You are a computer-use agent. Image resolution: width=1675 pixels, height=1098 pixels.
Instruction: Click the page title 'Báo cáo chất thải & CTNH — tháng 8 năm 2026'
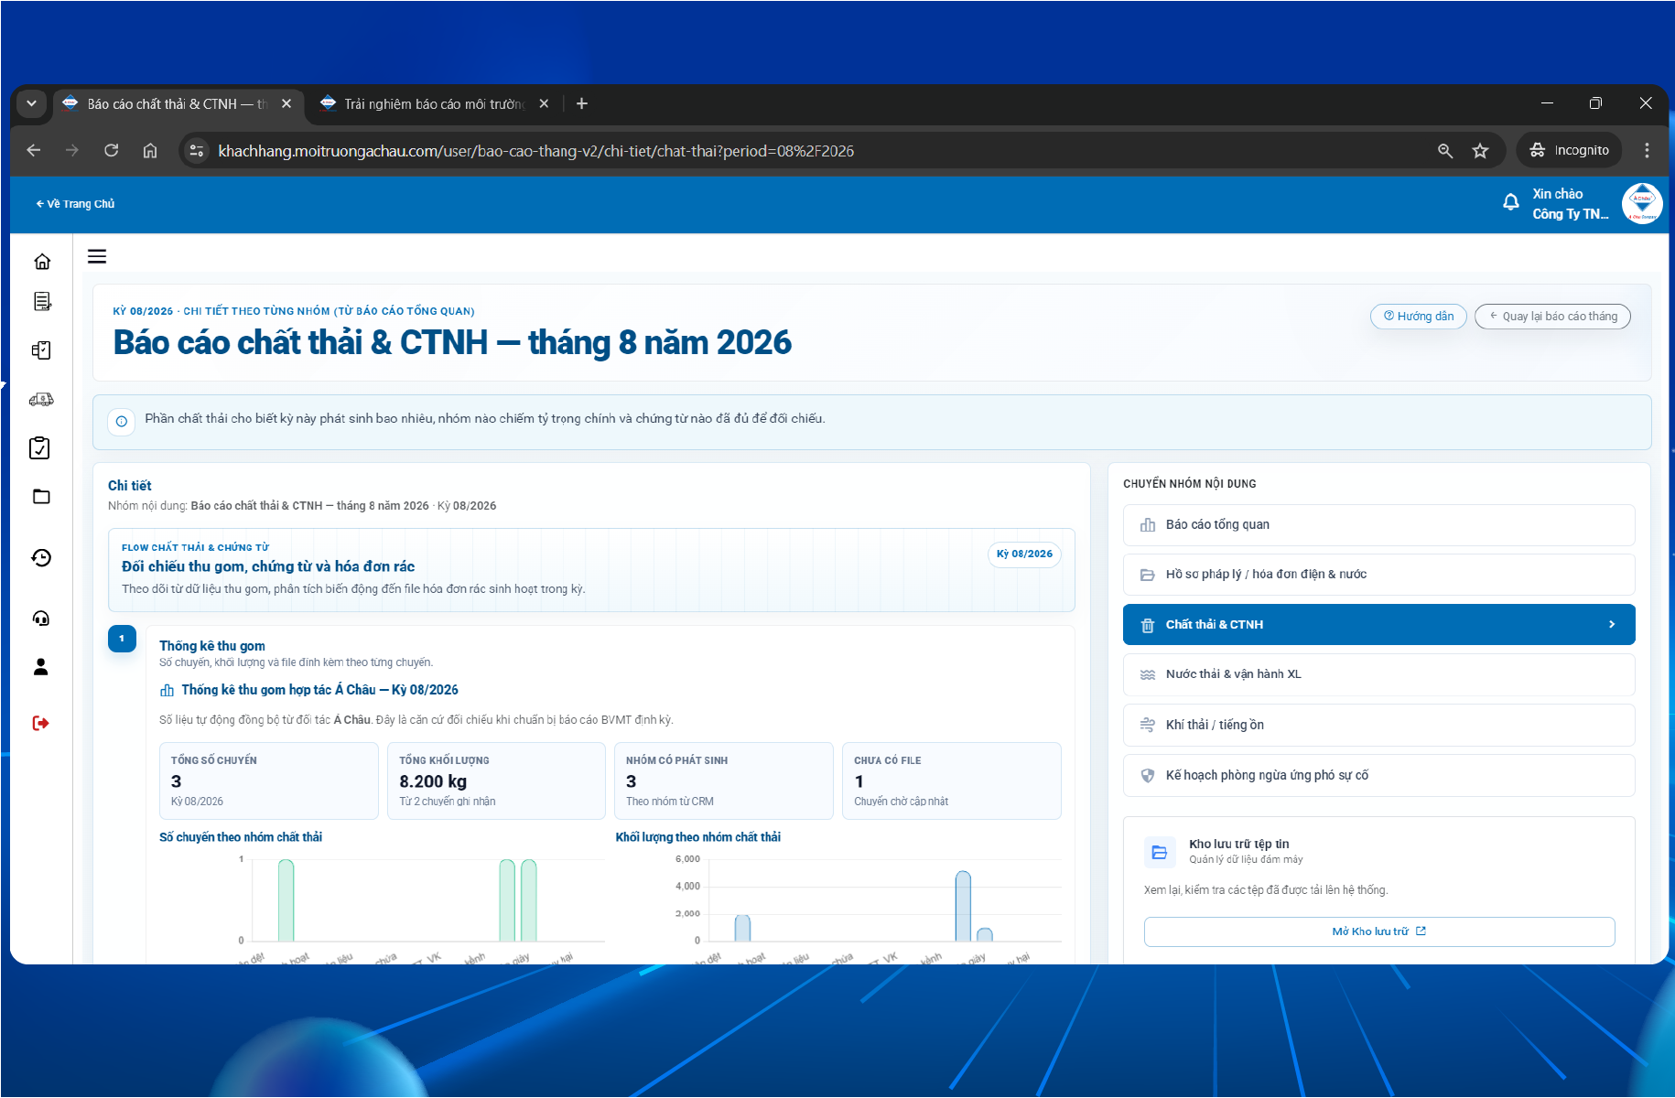[x=452, y=343]
